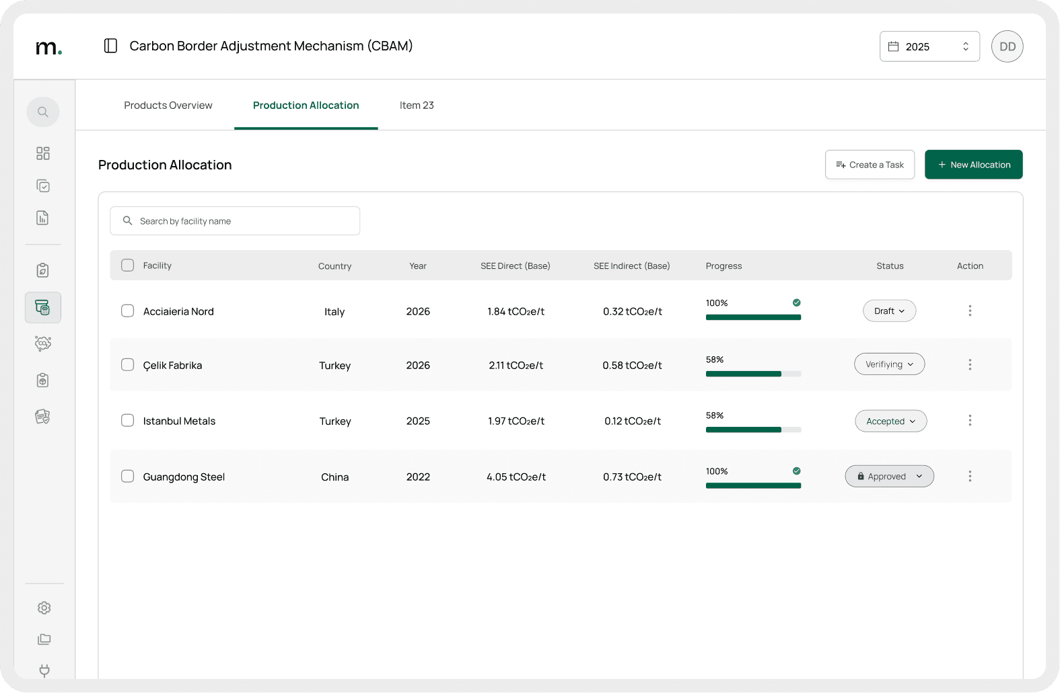Viewport: 1060px width, 693px height.
Task: Open the three-dot menu for Acciaieria Nord
Action: click(970, 311)
